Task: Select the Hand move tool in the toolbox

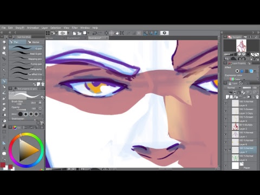Action: 4,48
